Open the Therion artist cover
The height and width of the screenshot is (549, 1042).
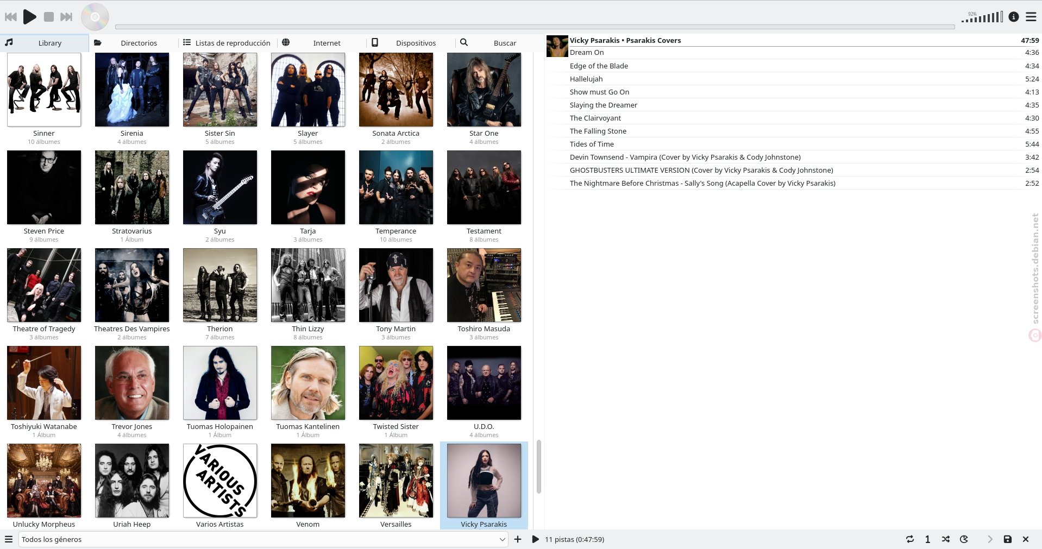pyautogui.click(x=220, y=285)
